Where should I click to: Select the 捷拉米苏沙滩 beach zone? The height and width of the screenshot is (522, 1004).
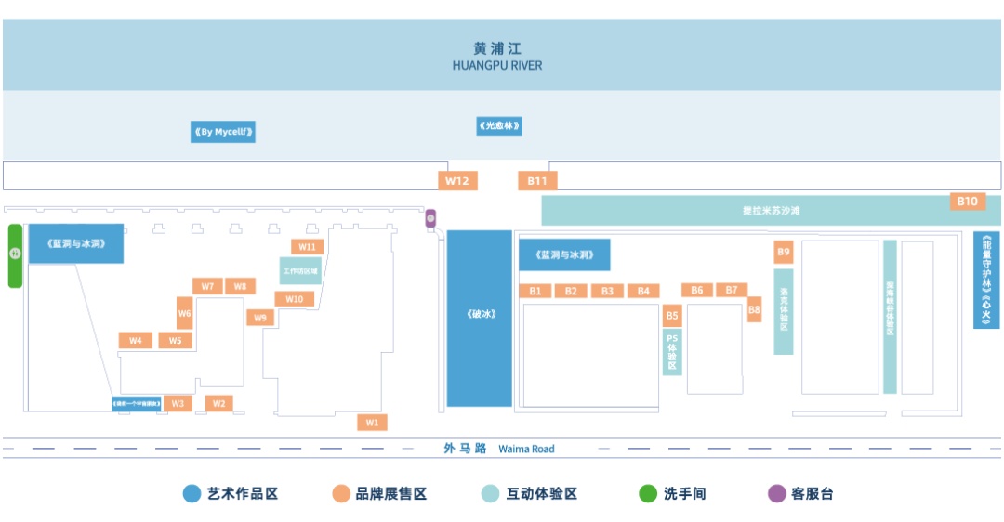pyautogui.click(x=771, y=211)
